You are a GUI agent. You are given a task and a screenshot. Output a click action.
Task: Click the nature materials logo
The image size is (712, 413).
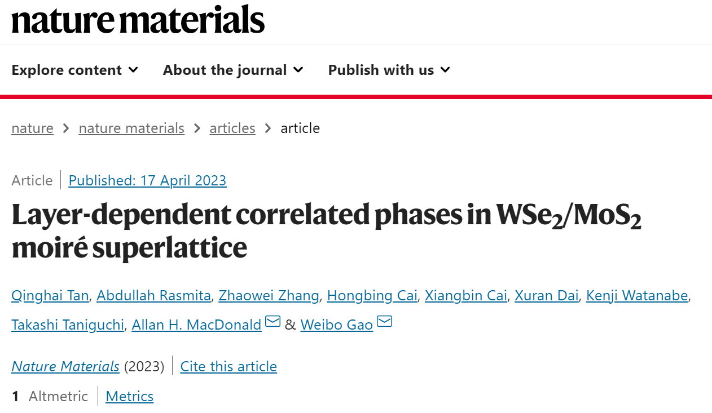138,20
